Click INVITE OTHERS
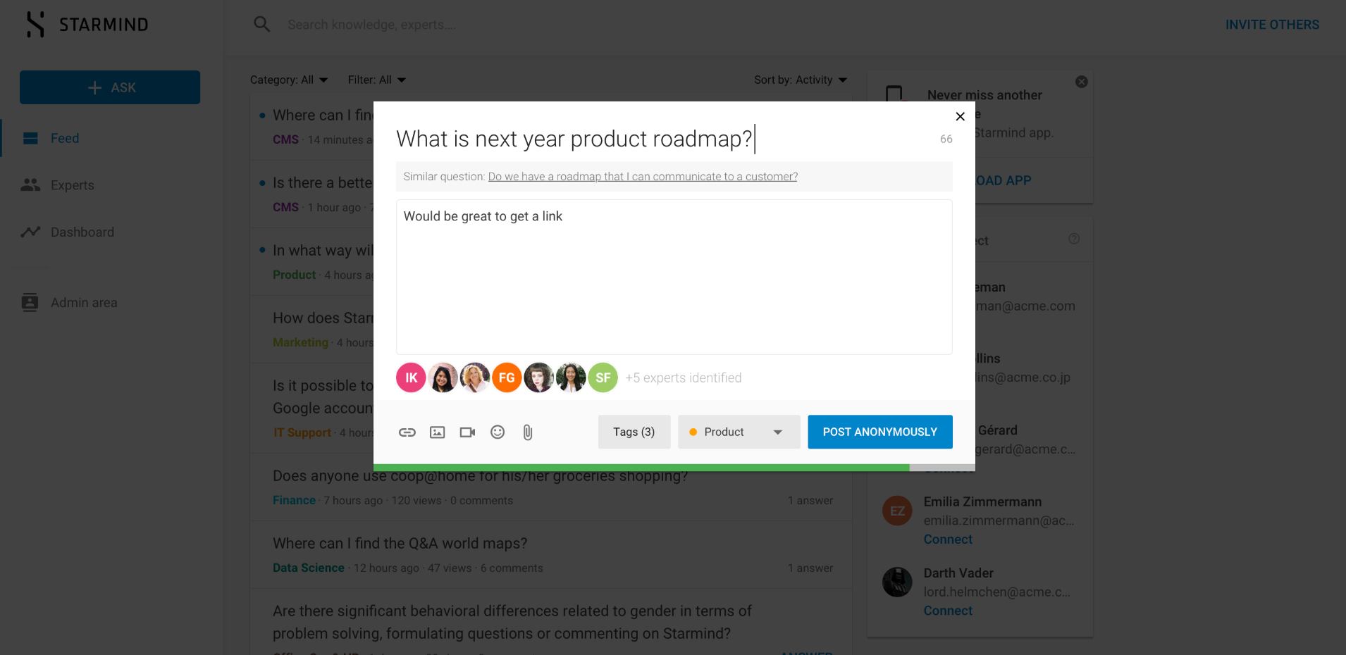The width and height of the screenshot is (1346, 655). click(x=1272, y=25)
